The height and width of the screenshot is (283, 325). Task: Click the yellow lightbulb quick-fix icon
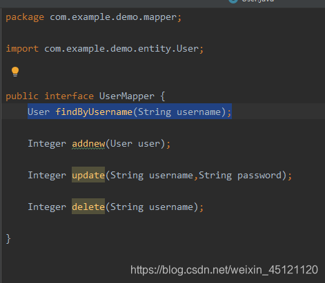point(15,72)
